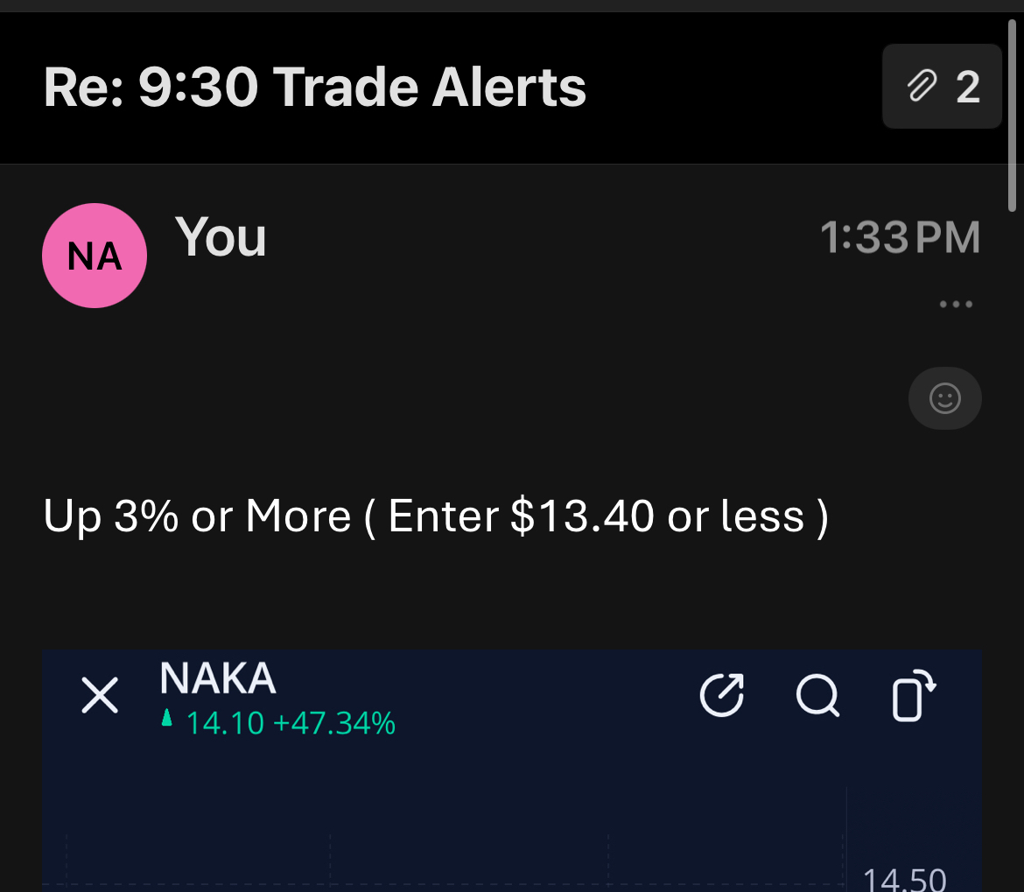
Task: Click the NAKA ticker symbol title
Action: click(218, 678)
